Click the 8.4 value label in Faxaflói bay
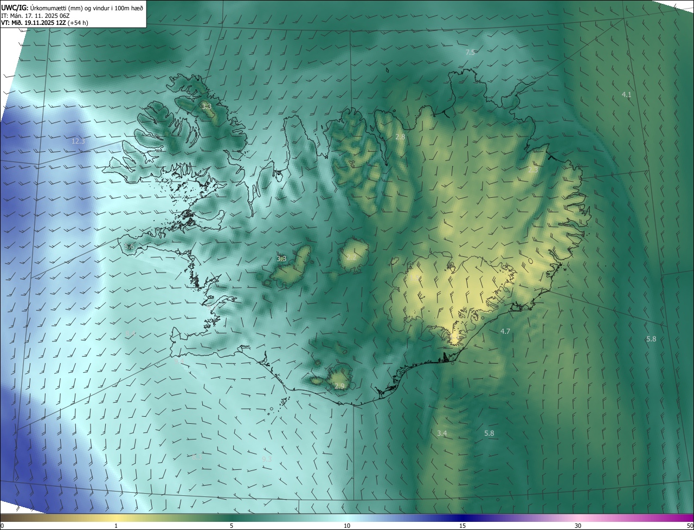This screenshot has width=694, height=530. 131,334
